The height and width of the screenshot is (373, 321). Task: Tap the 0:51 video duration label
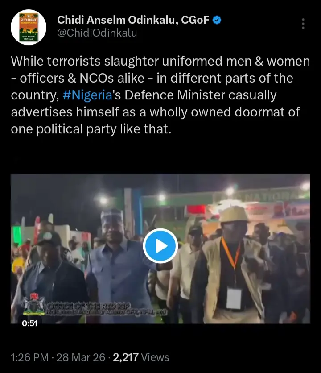pos(29,323)
